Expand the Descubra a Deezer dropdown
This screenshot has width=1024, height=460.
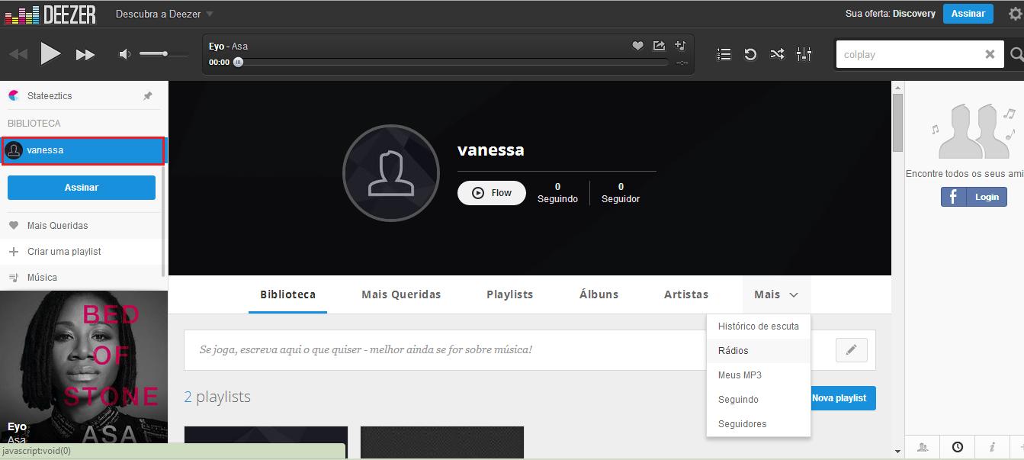165,14
